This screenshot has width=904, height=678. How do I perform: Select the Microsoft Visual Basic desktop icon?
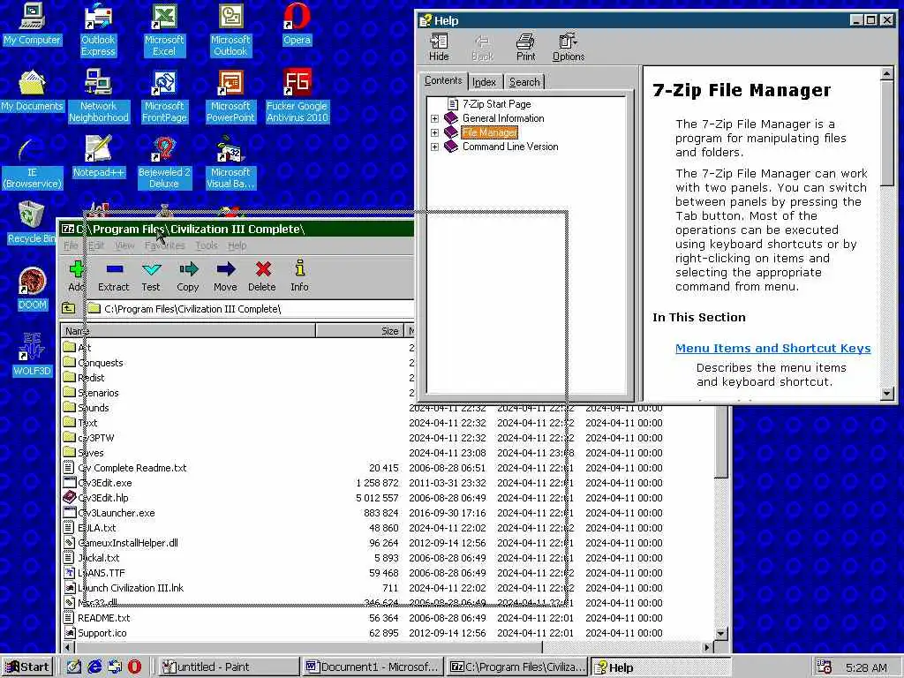[x=230, y=162]
